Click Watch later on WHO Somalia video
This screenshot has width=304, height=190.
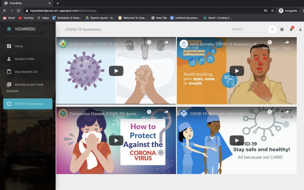(270, 45)
